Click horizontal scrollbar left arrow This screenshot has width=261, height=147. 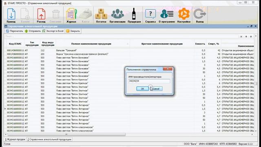click(6, 134)
